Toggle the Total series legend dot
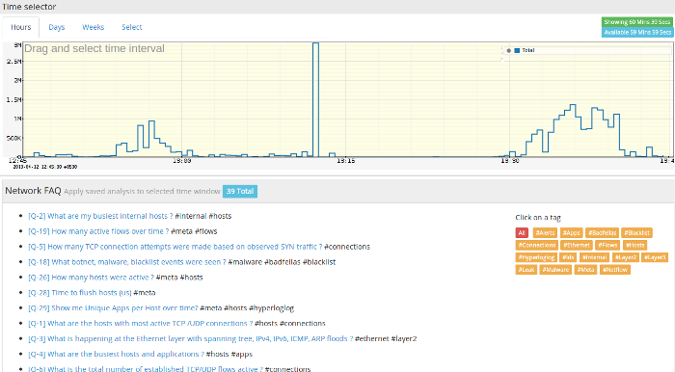 pos(508,50)
